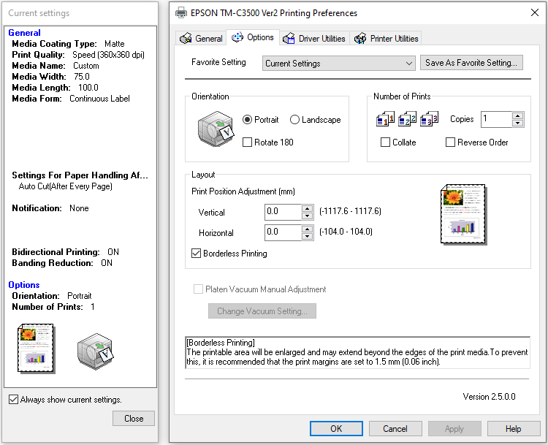Enable the Rotate 180 checkbox

[248, 142]
